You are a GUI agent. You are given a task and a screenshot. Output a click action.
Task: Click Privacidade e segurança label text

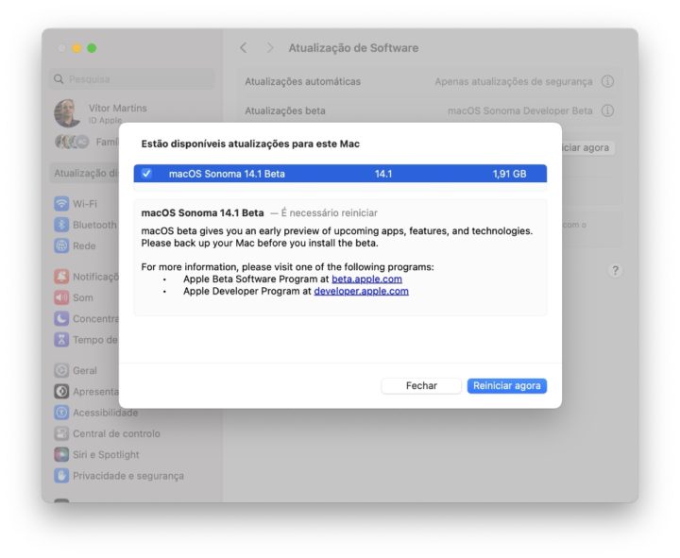tap(128, 476)
